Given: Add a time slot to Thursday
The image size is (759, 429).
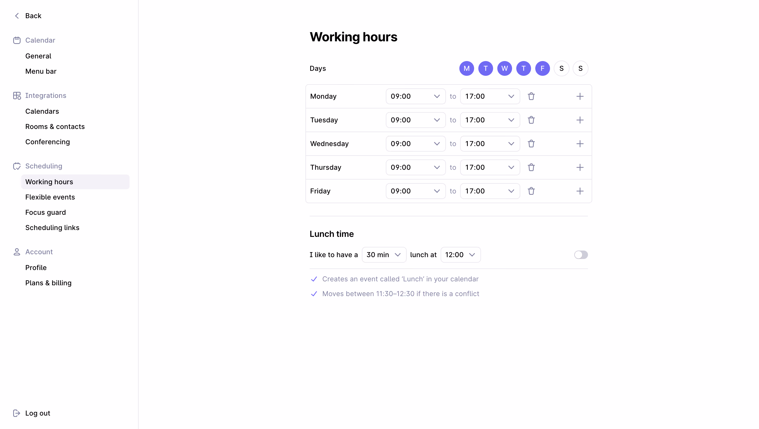Looking at the screenshot, I should pyautogui.click(x=580, y=167).
